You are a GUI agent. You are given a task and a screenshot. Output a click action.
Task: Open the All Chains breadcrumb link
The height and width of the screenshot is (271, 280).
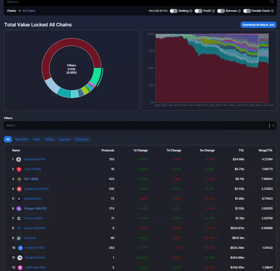pos(29,11)
